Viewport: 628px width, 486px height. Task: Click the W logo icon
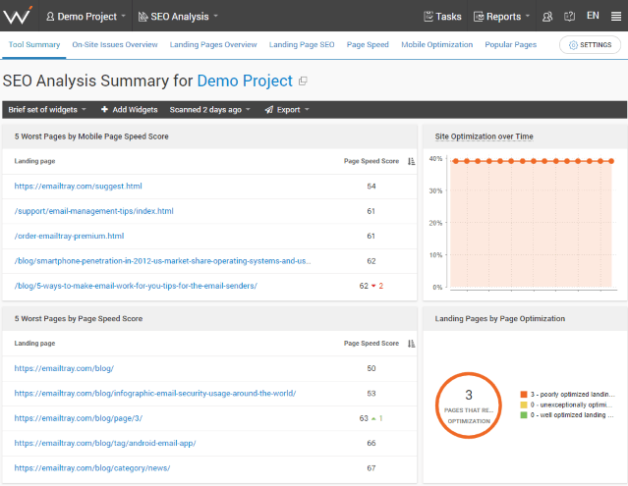[x=18, y=15]
